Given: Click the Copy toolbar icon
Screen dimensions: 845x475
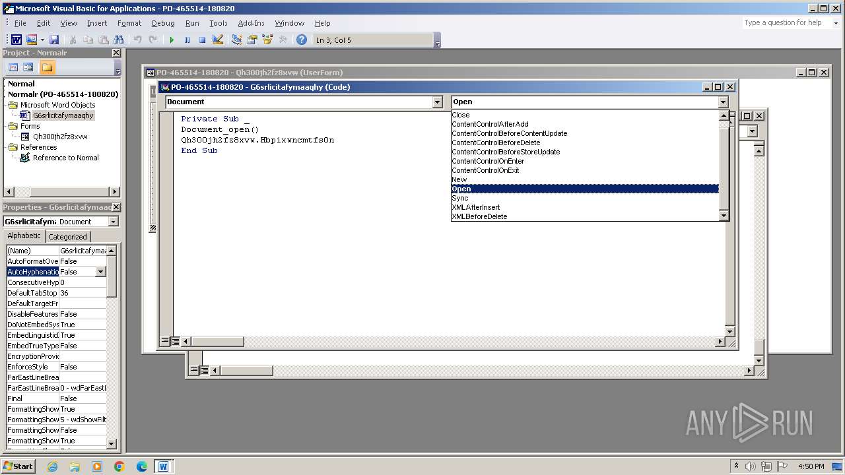Looking at the screenshot, I should [88, 40].
